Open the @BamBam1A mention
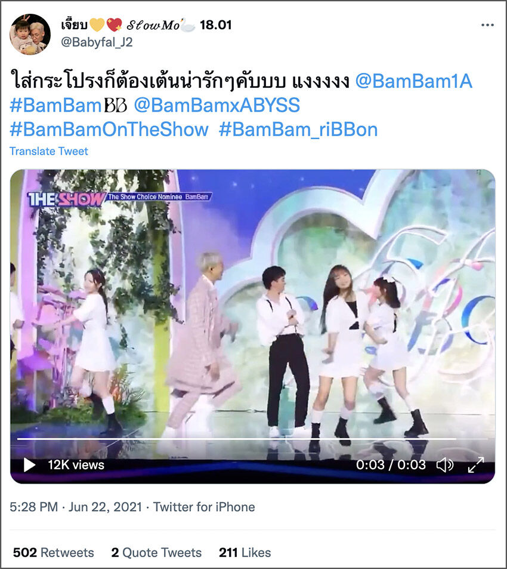This screenshot has height=569, width=507. coord(414,81)
